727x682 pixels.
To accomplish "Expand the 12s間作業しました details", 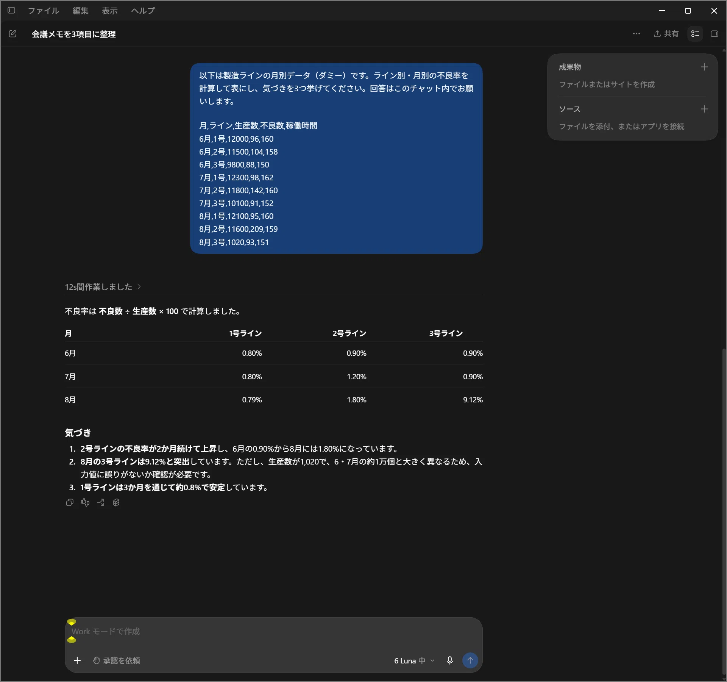I will click(103, 287).
